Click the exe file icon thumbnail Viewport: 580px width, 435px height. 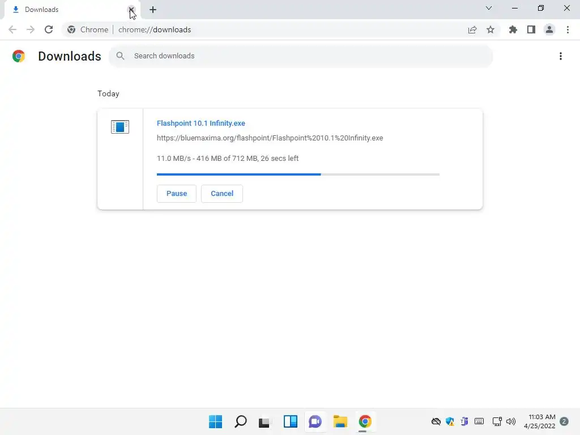tap(120, 127)
